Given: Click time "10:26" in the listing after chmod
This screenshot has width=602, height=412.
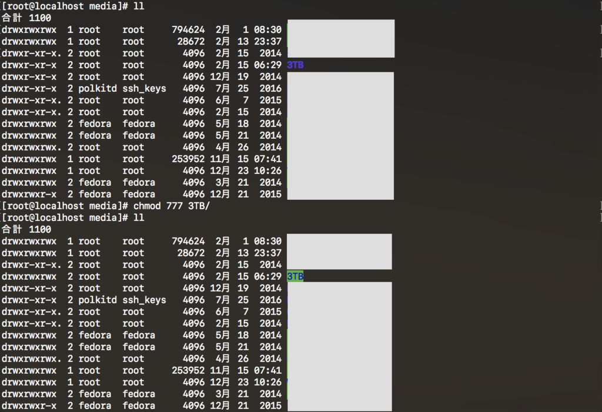Looking at the screenshot, I should pyautogui.click(x=267, y=383).
